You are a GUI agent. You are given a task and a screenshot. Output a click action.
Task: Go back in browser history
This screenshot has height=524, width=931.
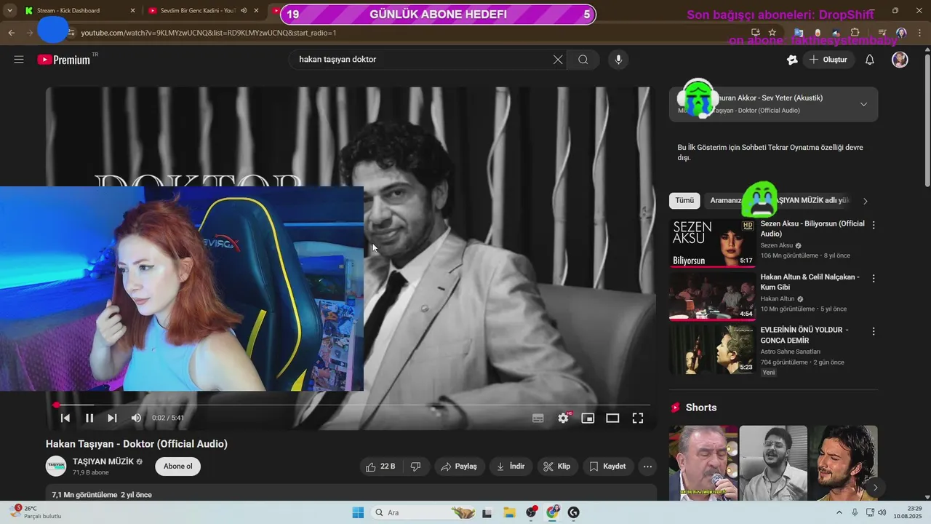(11, 33)
